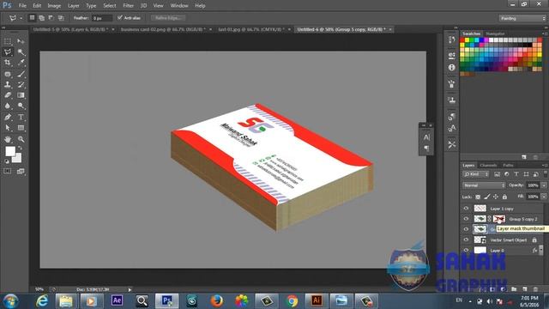This screenshot has height=309, width=549.
Task: Toggle Quick Mask mode icon
Action: pos(8,171)
